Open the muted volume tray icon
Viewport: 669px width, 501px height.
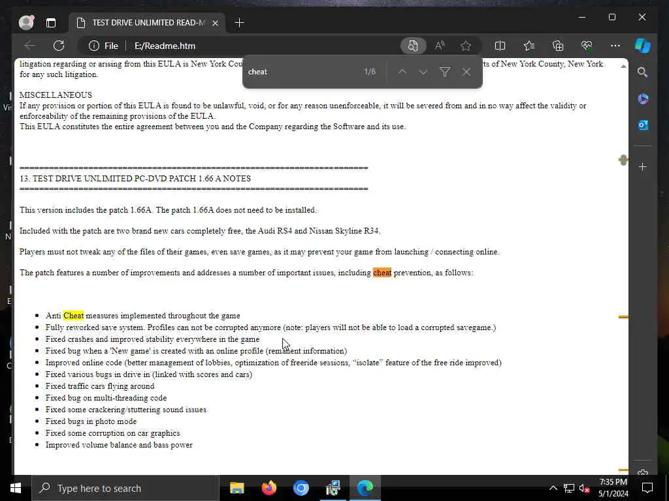[x=584, y=488]
